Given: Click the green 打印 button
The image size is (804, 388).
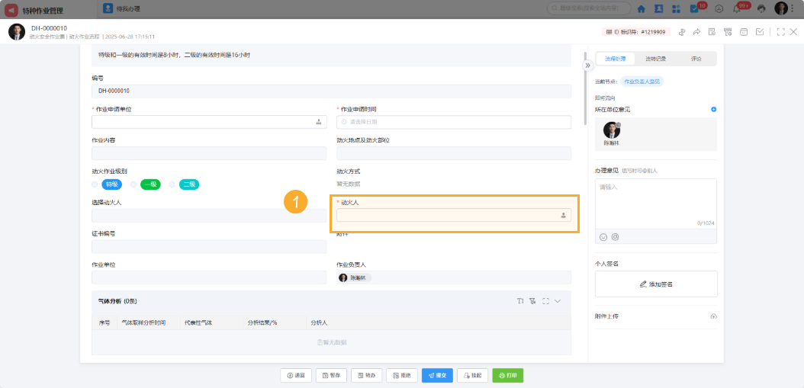Looking at the screenshot, I should (x=507, y=375).
